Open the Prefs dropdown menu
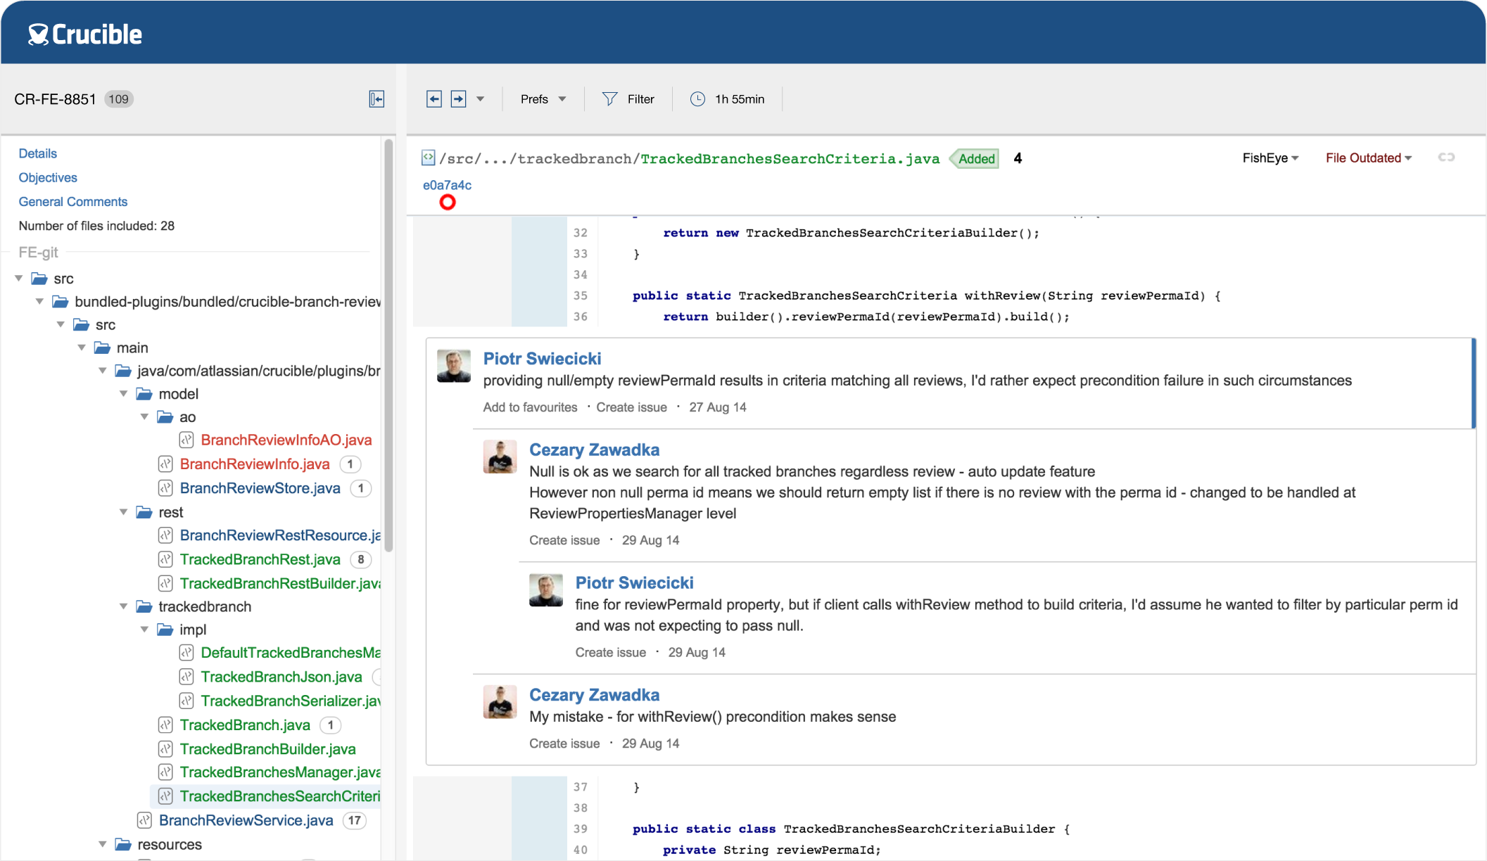 540,98
